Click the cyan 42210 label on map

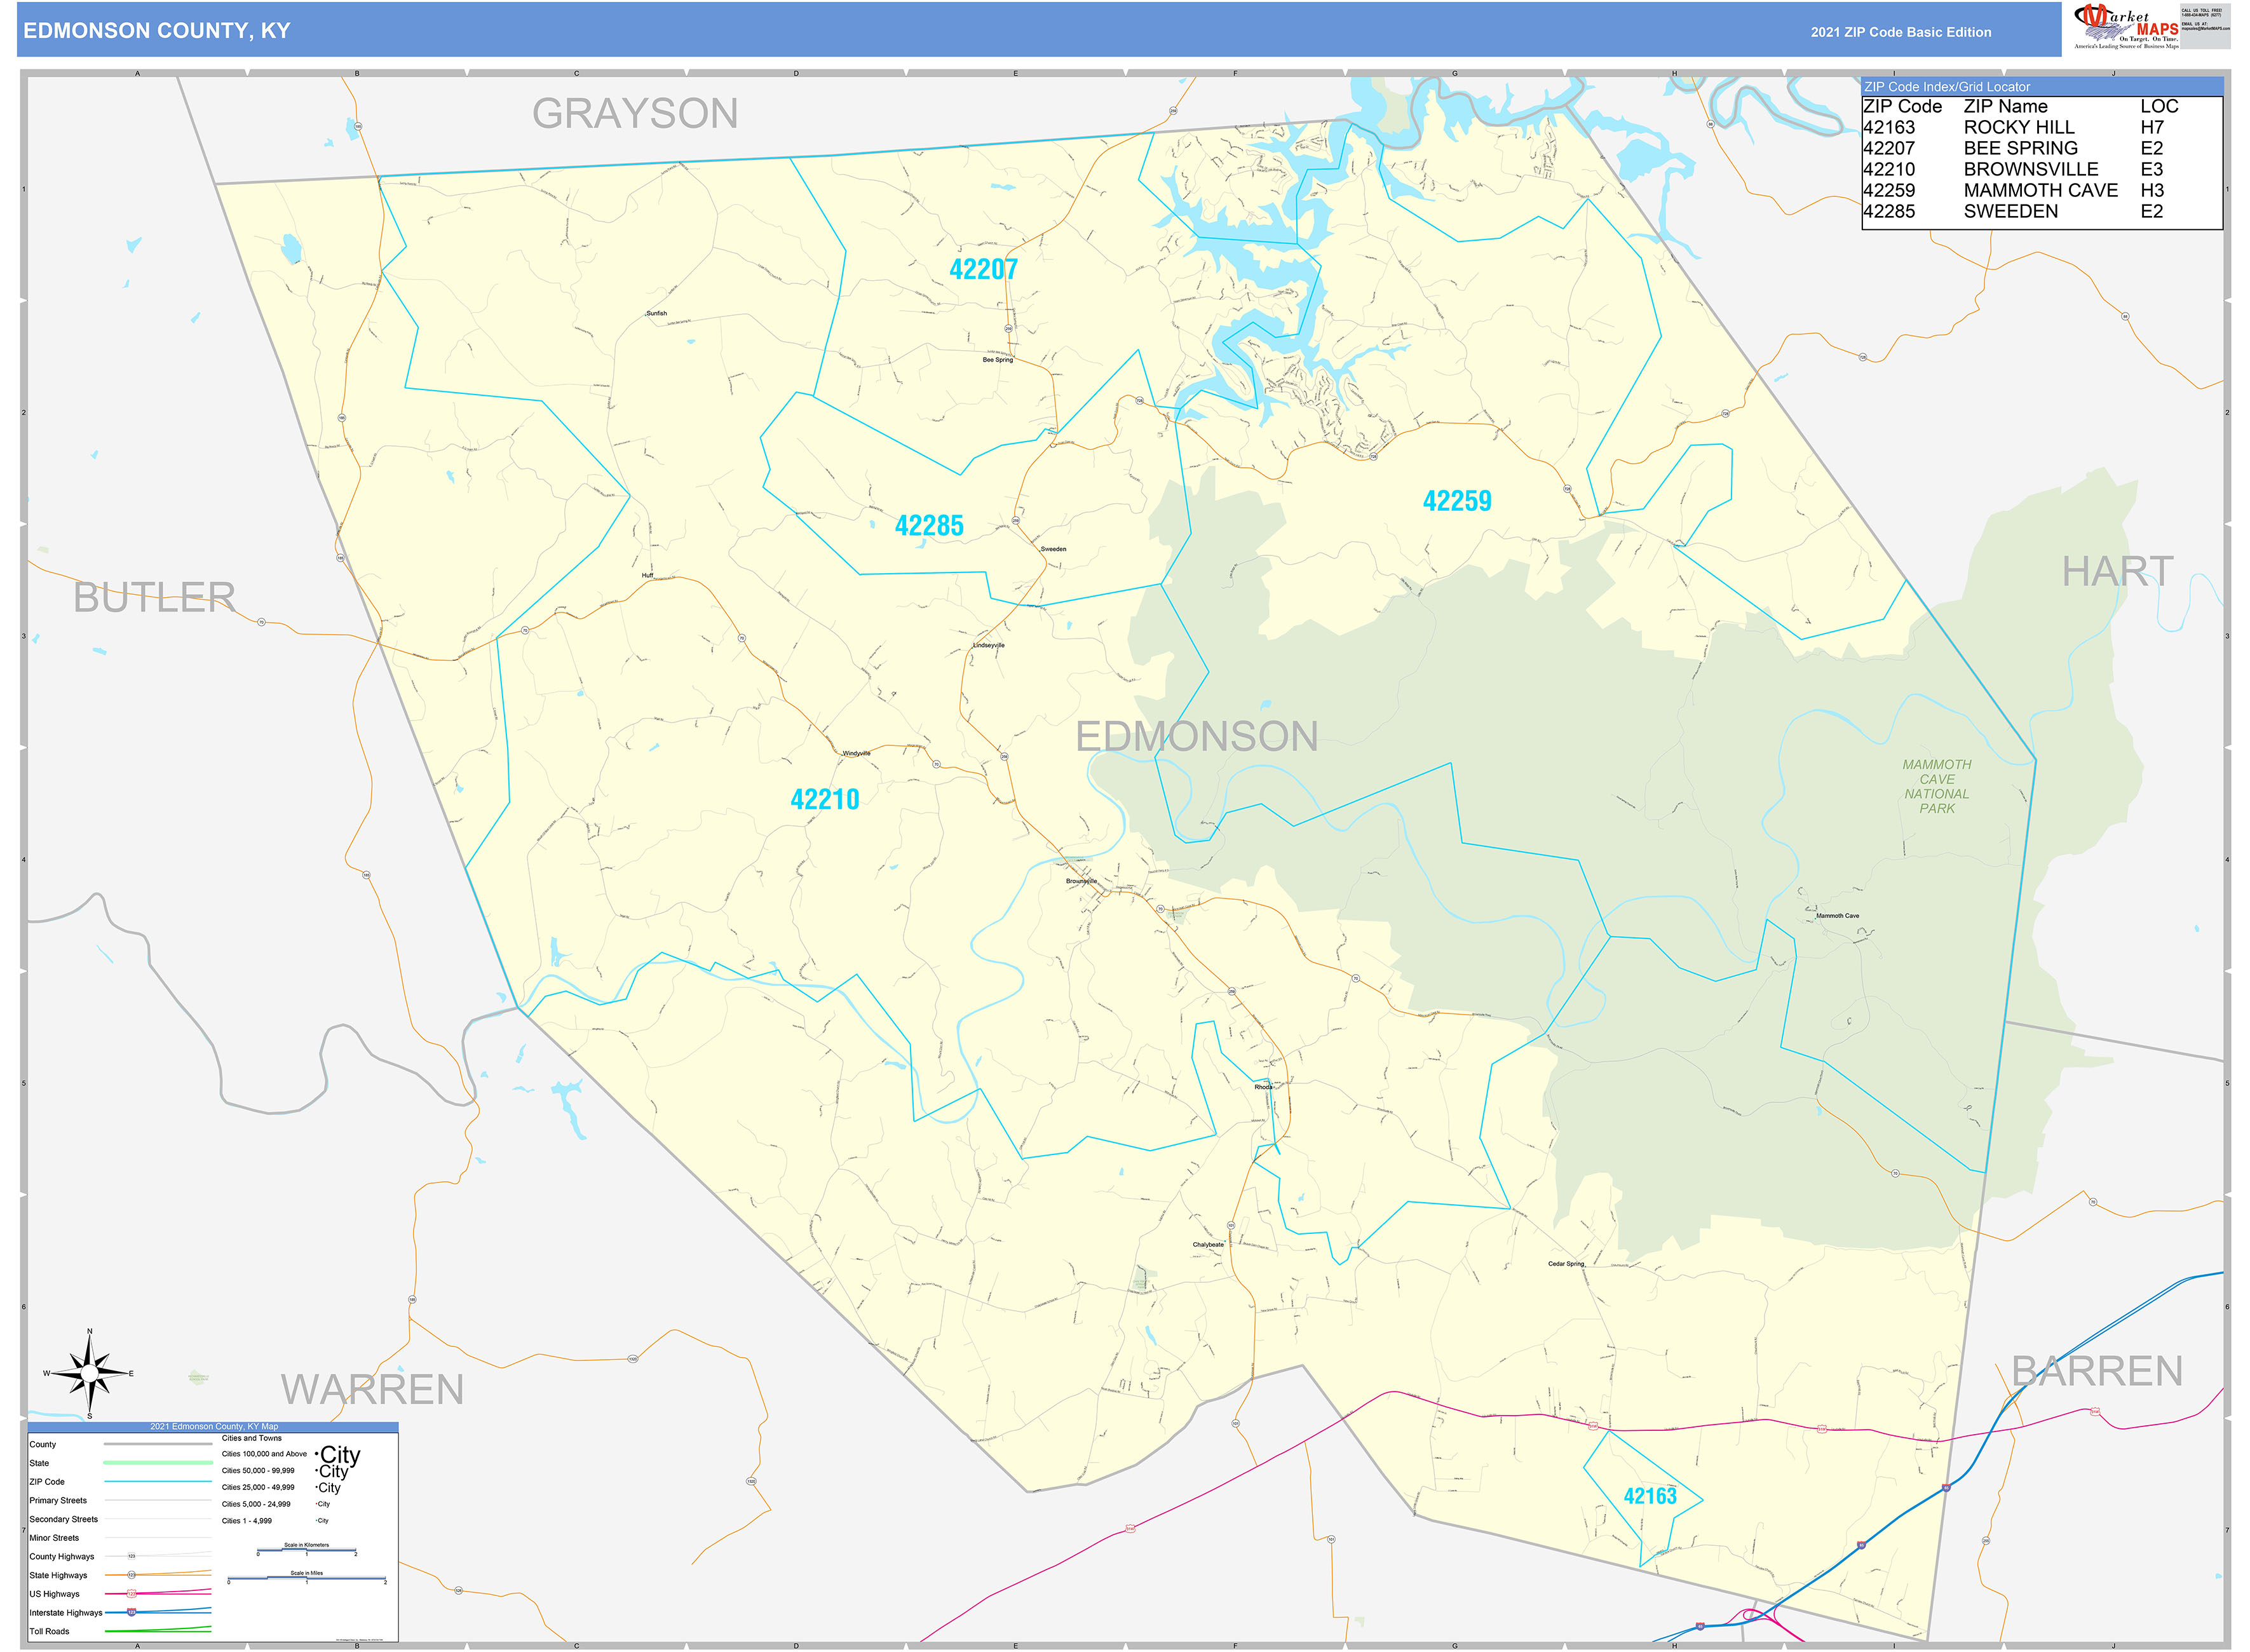(x=825, y=799)
